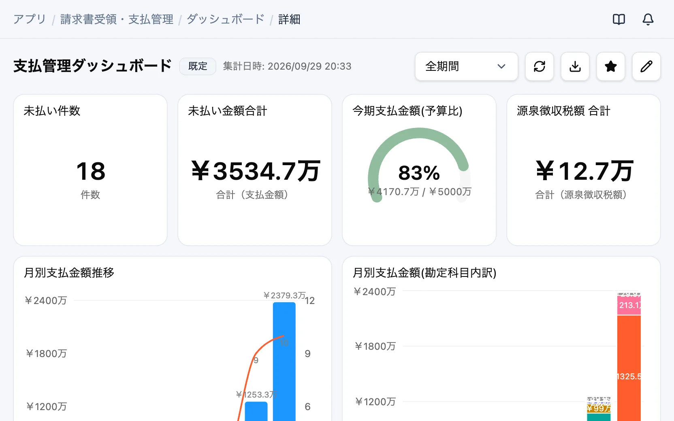The width and height of the screenshot is (674, 421).
Task: Click the 源泉徴収税額 合計 card title
Action: [563, 111]
